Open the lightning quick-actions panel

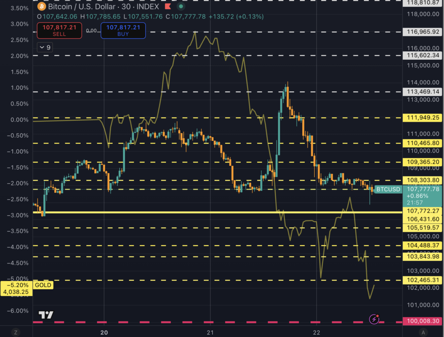point(373,320)
